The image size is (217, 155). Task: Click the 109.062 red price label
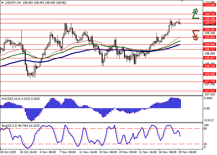[210, 37]
